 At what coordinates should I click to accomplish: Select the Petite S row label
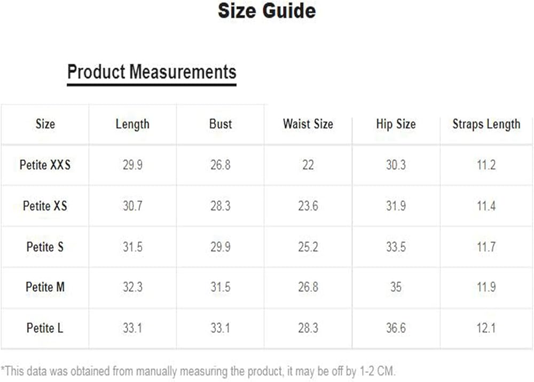pos(45,247)
